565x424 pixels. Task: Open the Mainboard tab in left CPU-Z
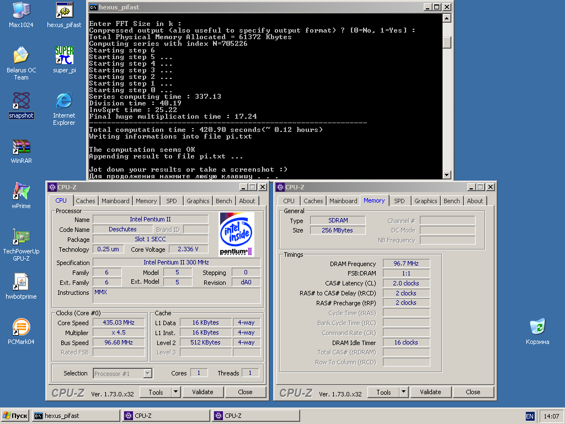(115, 201)
